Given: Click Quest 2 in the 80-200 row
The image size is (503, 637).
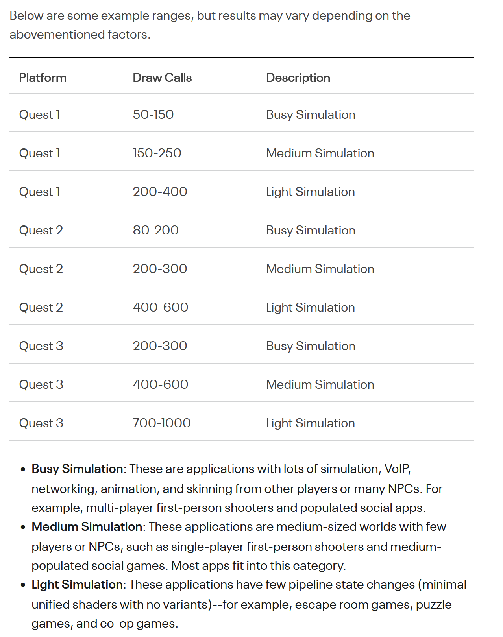Looking at the screenshot, I should [x=41, y=230].
